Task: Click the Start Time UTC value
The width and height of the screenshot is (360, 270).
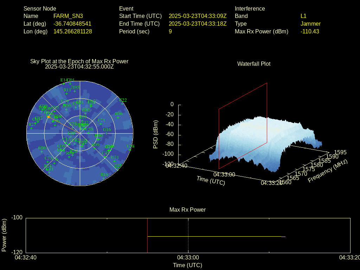Action: [197, 16]
